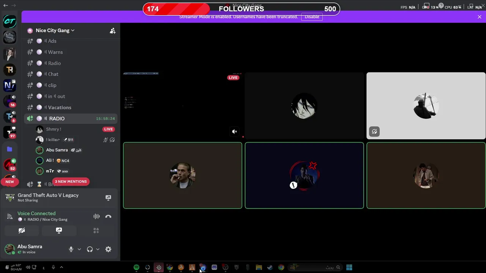
Task: Select the red circle avatar tile
Action: (304, 176)
